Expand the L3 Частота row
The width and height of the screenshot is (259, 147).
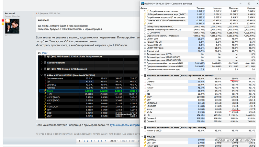[145, 33]
